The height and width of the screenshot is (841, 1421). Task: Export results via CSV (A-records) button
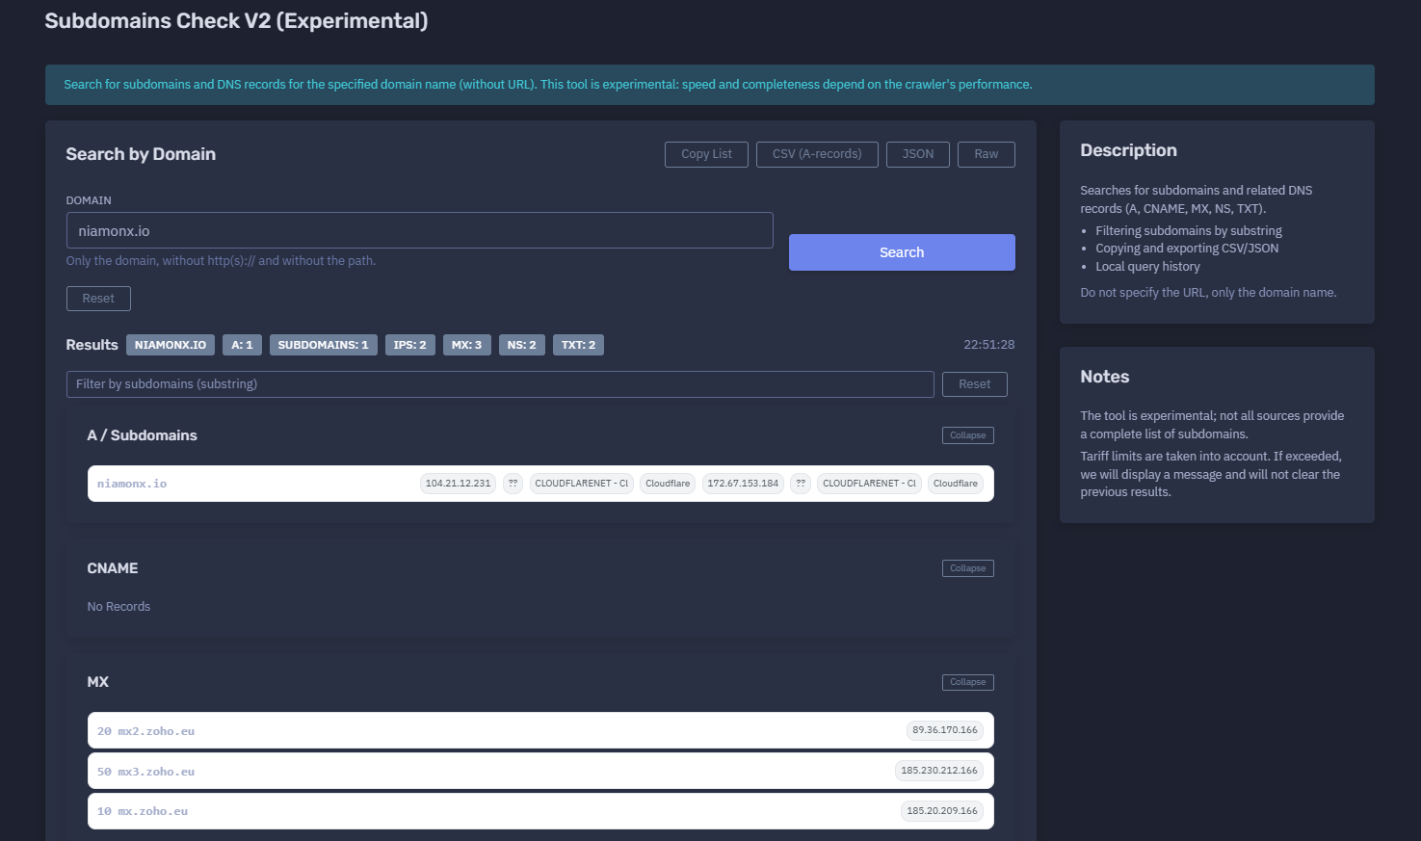tap(817, 154)
